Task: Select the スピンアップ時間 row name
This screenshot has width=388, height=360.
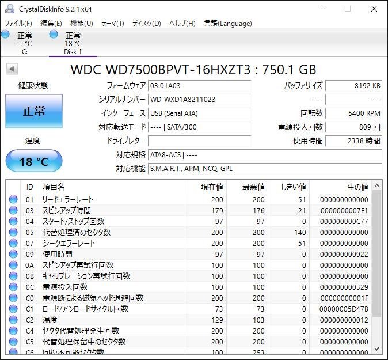Action: [x=67, y=210]
